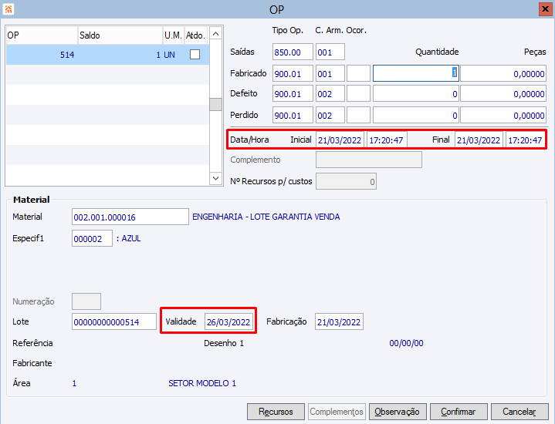The image size is (555, 424).
Task: Click the Defeito Peças field
Action: (503, 94)
